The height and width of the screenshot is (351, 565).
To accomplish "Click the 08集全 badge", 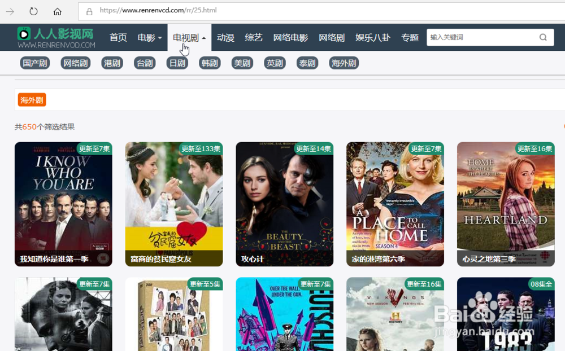I will [x=541, y=284].
